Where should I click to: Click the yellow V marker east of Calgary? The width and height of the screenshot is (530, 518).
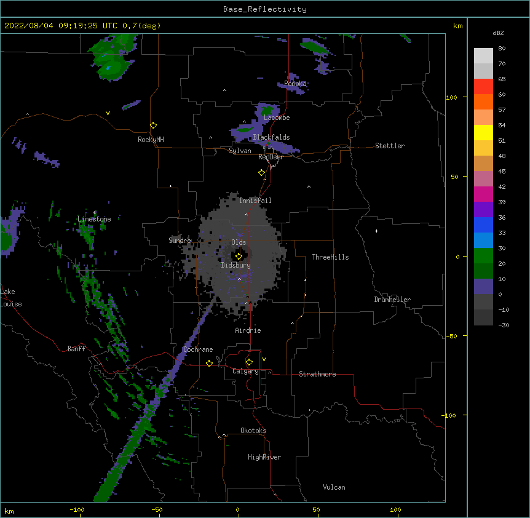(x=264, y=359)
